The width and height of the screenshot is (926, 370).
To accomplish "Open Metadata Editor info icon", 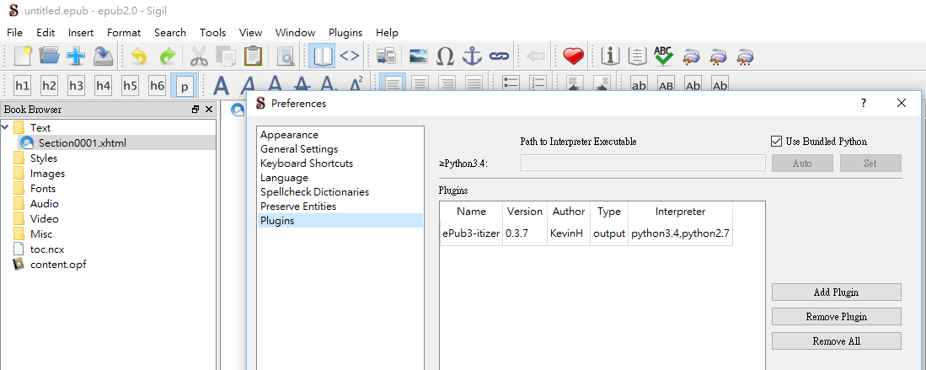I will coord(610,56).
